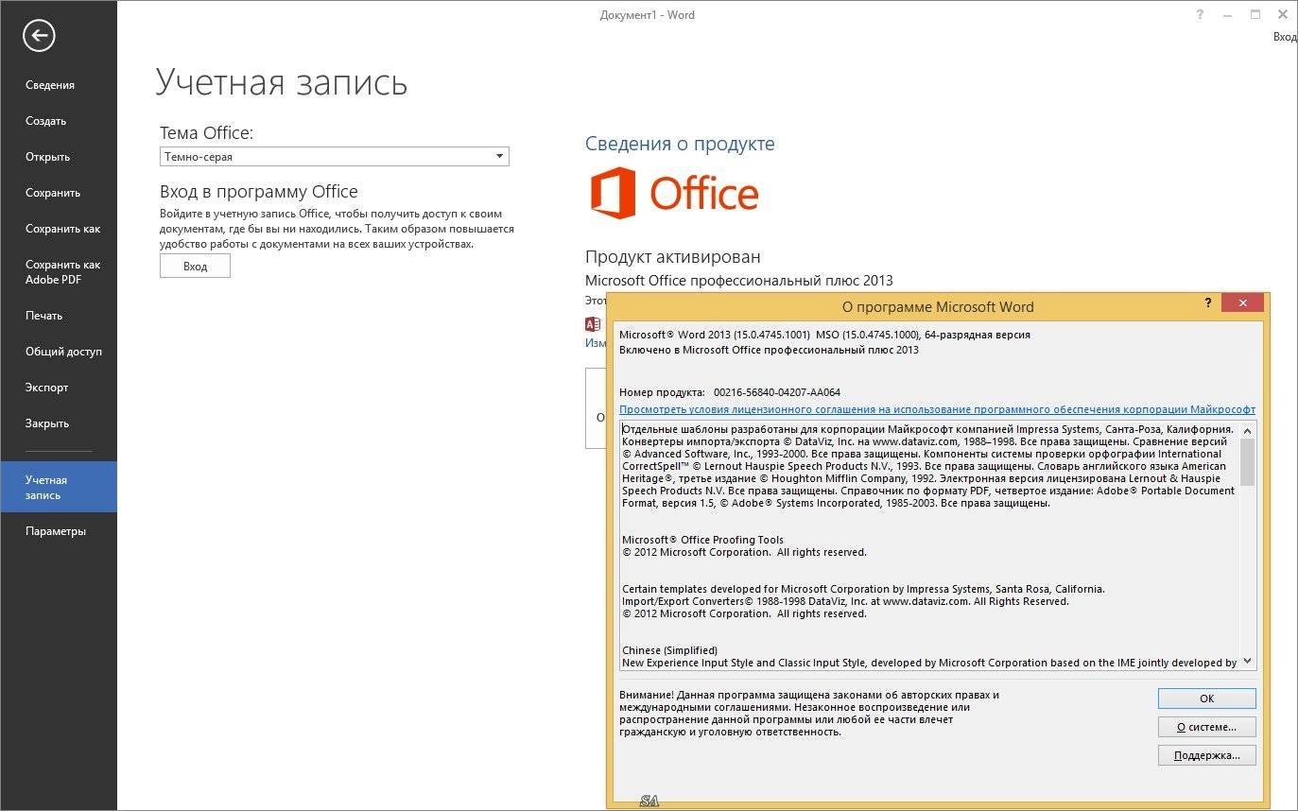
Task: Click the credits text box scrollbar thumb
Action: pyautogui.click(x=1247, y=462)
